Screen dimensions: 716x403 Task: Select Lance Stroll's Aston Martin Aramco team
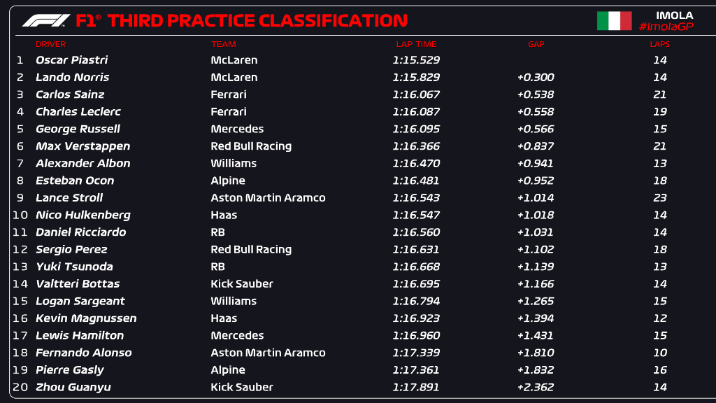pyautogui.click(x=268, y=198)
